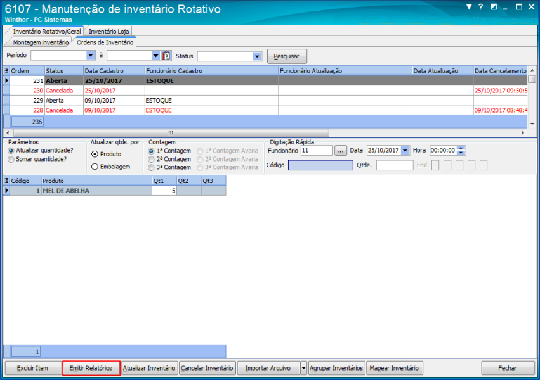Click the orders grid scroll right arrow
Viewport: 540px width, 380px height.
(523, 132)
